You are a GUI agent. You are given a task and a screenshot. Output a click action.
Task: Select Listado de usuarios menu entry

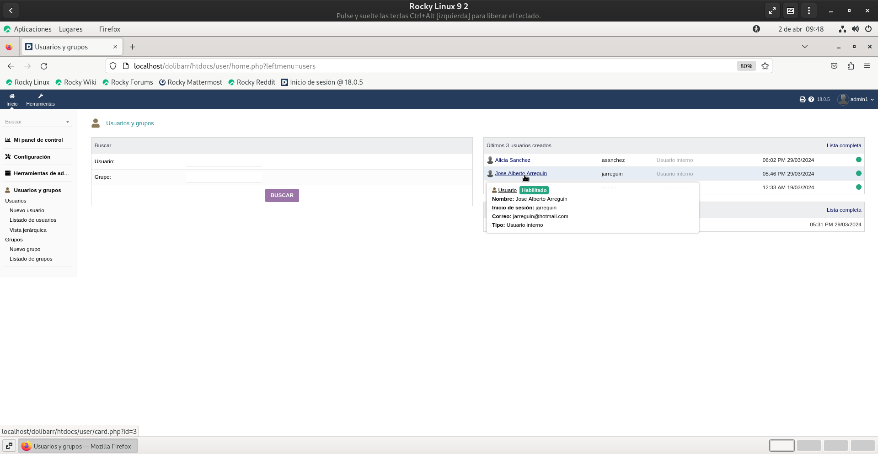[x=33, y=220]
